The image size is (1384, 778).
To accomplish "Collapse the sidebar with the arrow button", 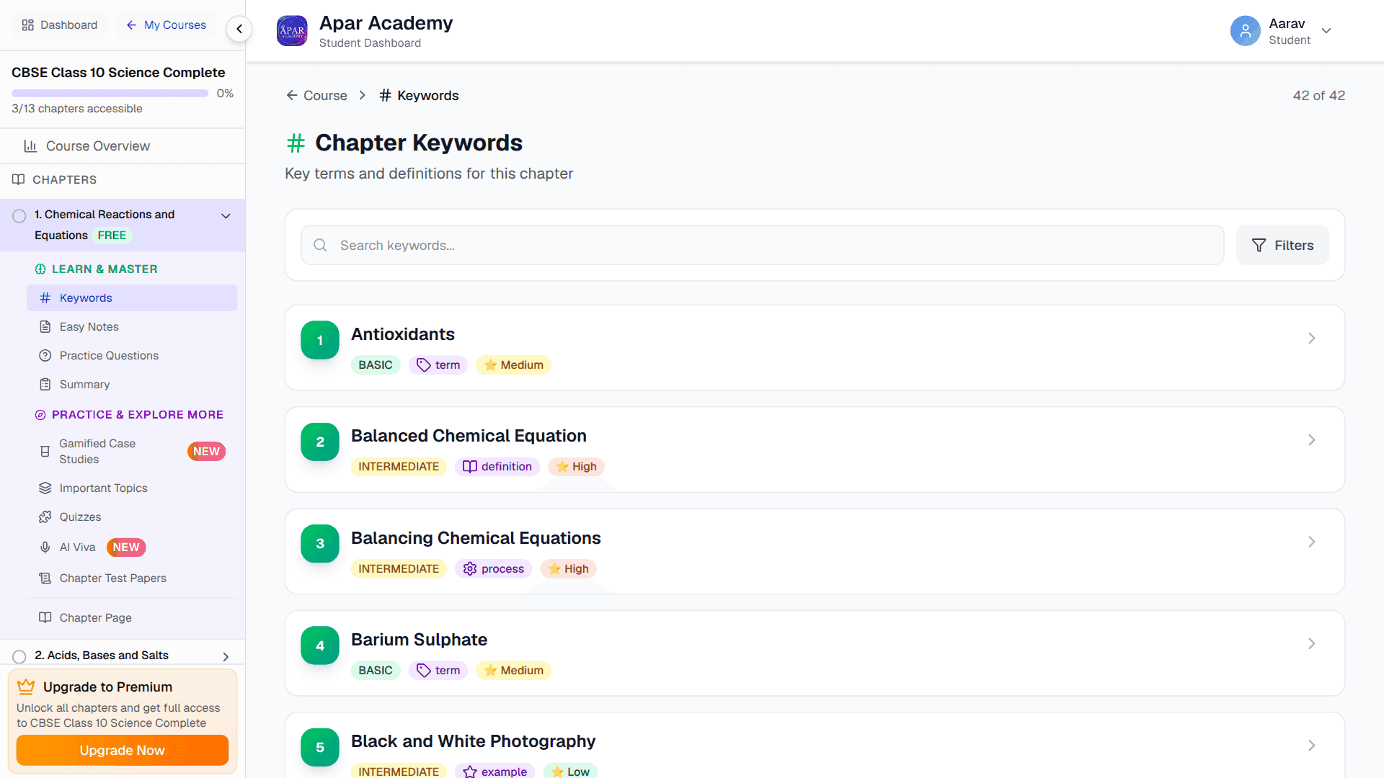I will (239, 29).
